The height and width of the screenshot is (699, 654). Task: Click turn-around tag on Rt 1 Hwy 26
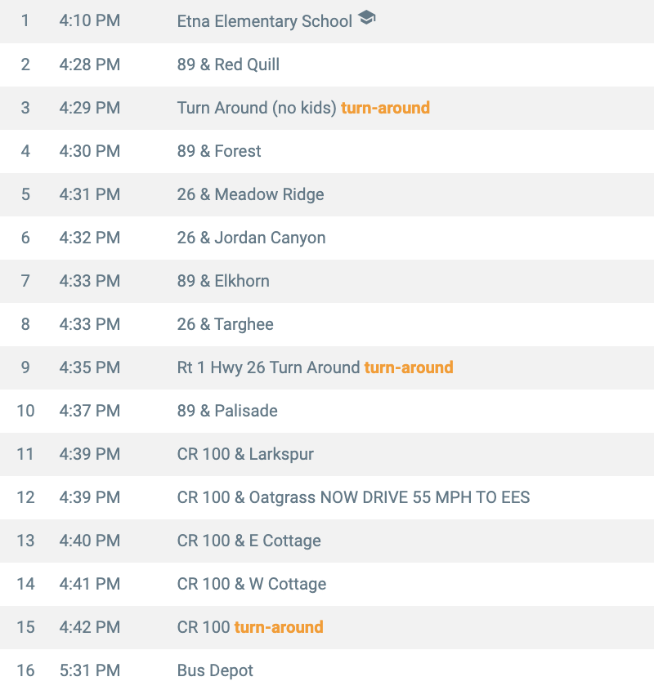[x=408, y=367]
